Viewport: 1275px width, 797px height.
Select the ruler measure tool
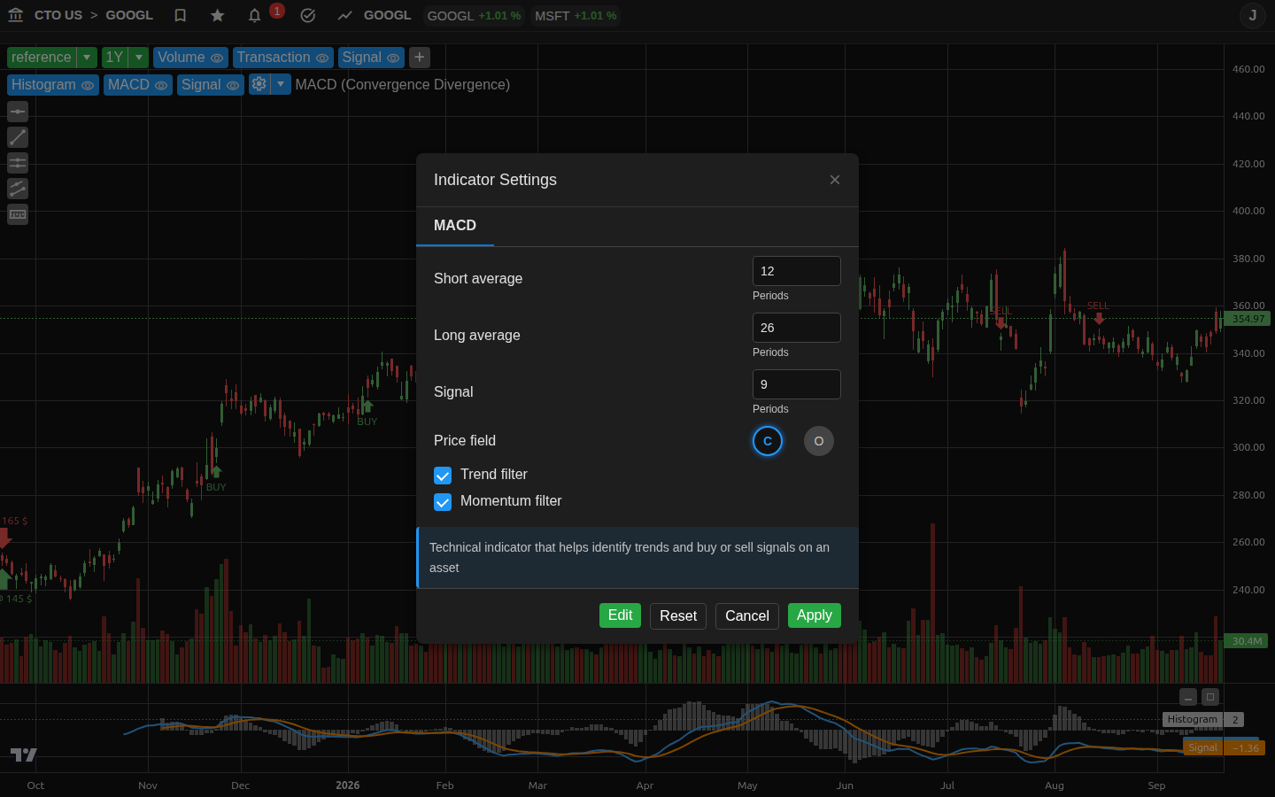(18, 214)
